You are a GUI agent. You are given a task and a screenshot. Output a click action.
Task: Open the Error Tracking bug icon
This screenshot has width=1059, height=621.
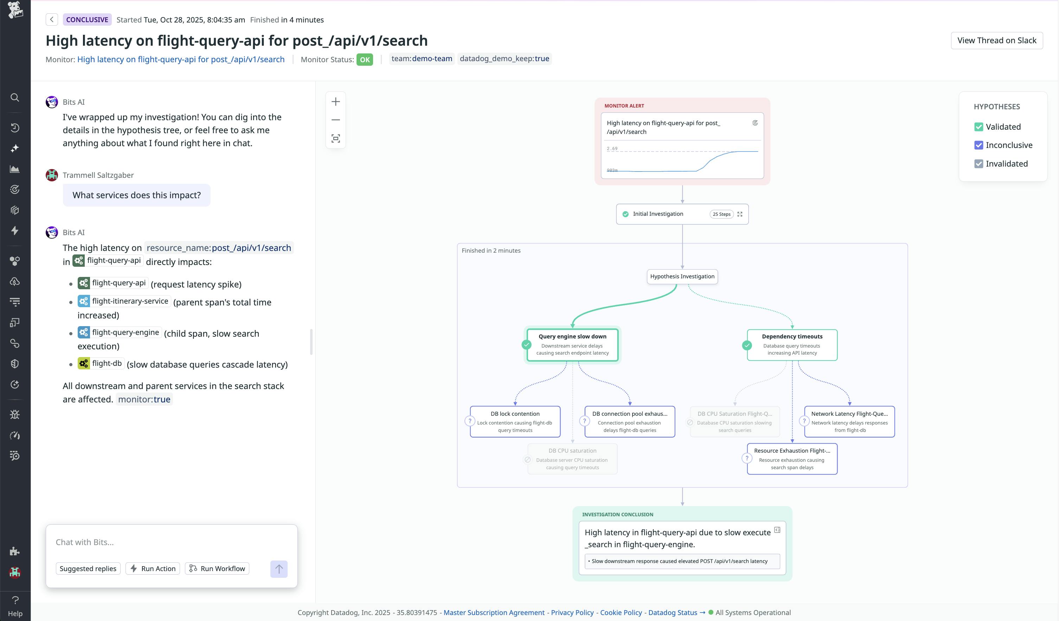(x=15, y=414)
